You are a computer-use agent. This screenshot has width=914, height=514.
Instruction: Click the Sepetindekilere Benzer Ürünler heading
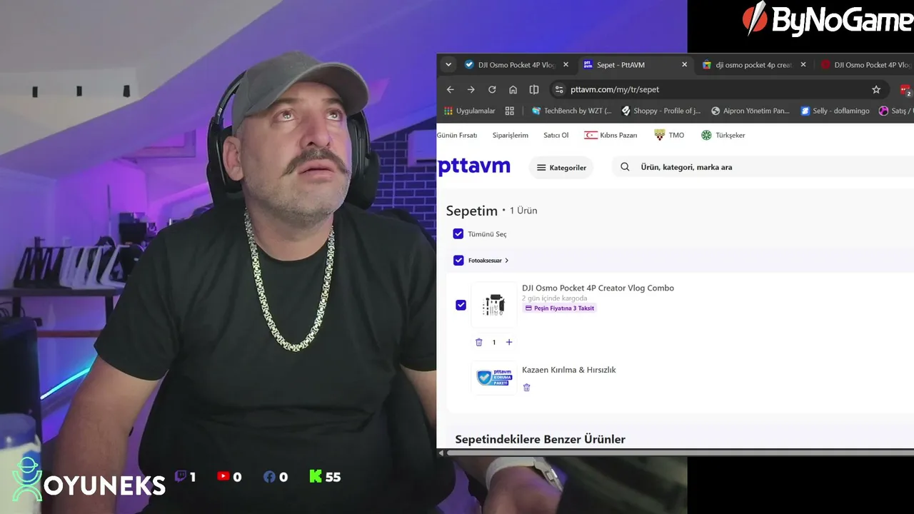click(x=540, y=439)
